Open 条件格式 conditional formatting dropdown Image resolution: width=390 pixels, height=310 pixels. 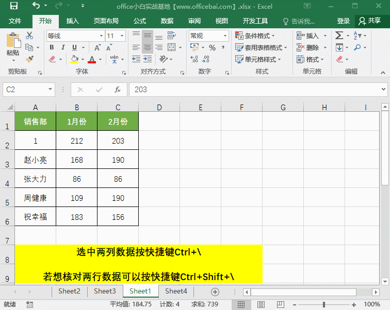[255, 36]
